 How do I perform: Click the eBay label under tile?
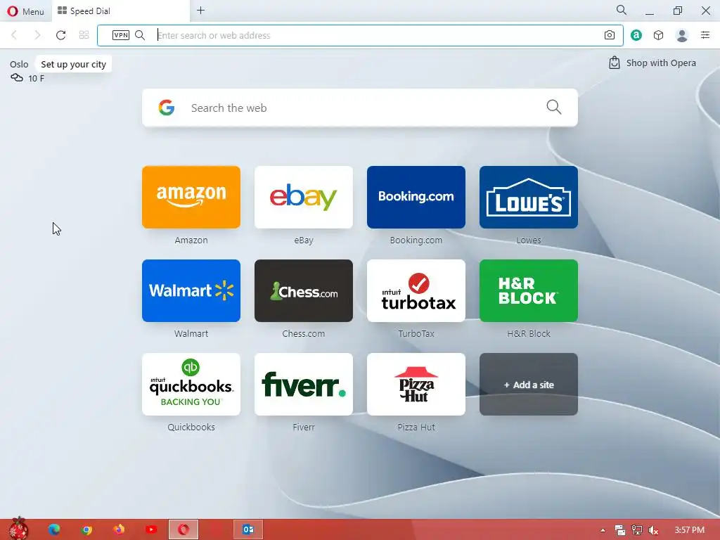304,240
